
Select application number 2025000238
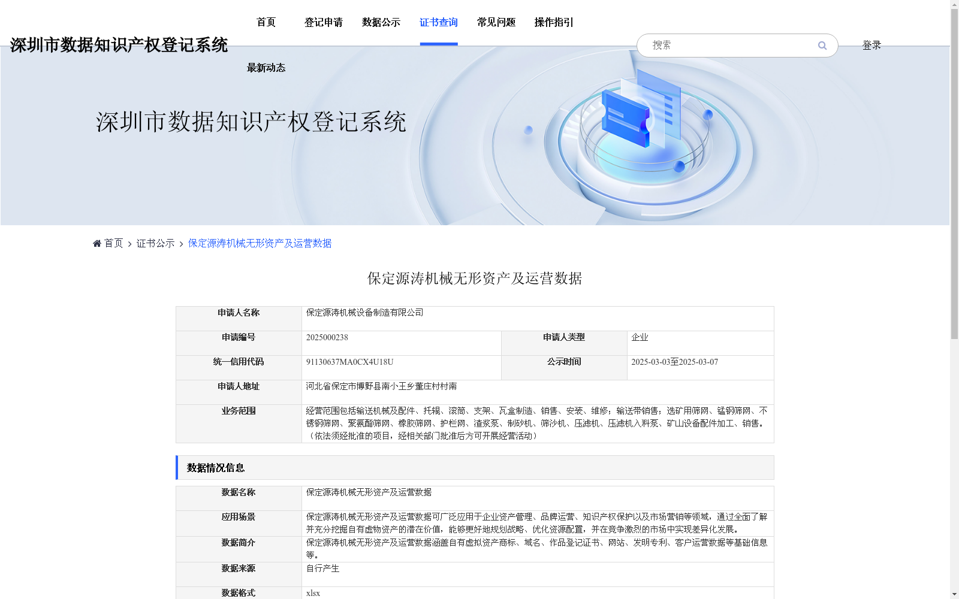327,338
